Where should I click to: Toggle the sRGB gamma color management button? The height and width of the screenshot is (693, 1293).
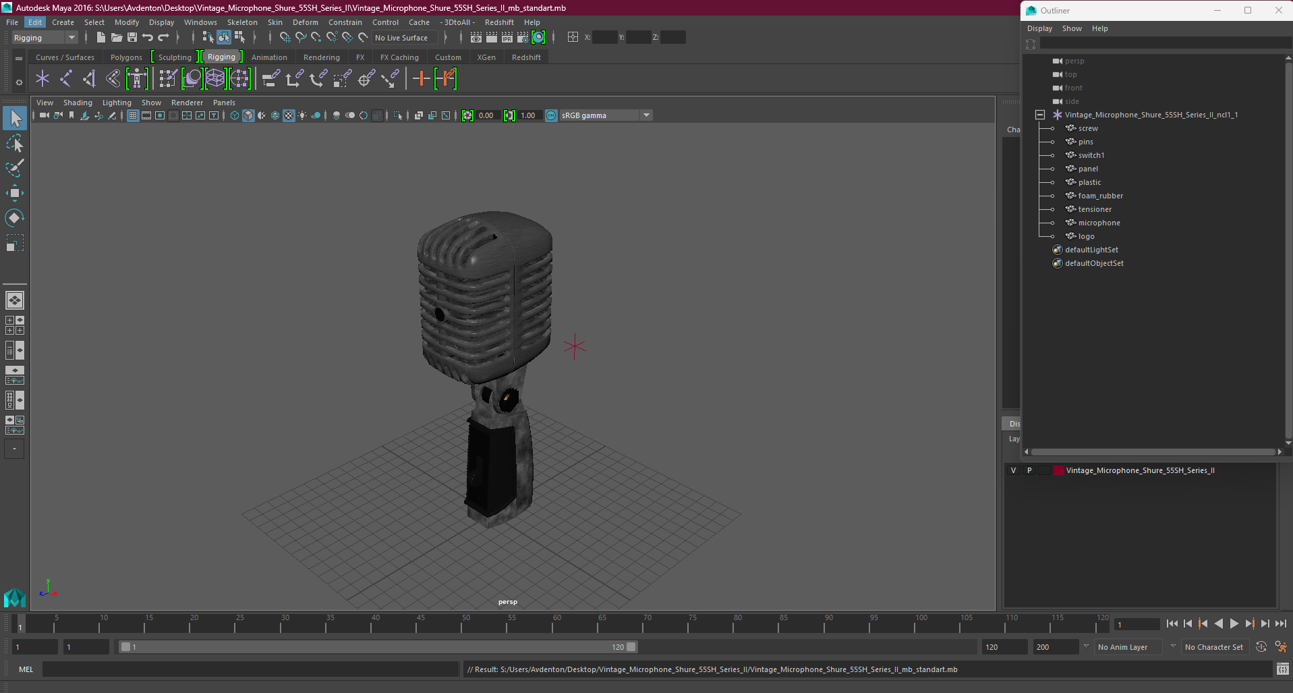click(x=551, y=115)
